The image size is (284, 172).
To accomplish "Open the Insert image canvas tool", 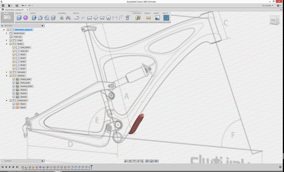I will [x=158, y=18].
